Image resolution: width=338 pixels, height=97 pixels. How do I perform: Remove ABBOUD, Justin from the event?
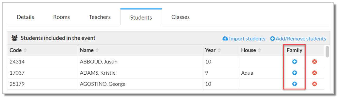click(314, 62)
